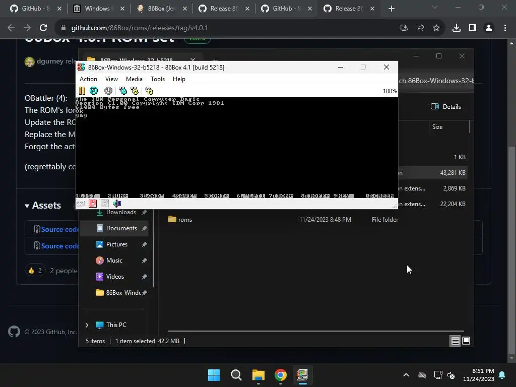This screenshot has width=516, height=387.
Task: Open Chrome downloads icon
Action: [457, 28]
